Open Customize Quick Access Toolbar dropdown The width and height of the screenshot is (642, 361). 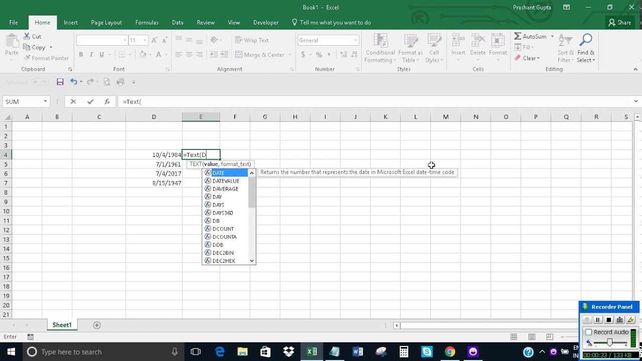[x=133, y=82]
